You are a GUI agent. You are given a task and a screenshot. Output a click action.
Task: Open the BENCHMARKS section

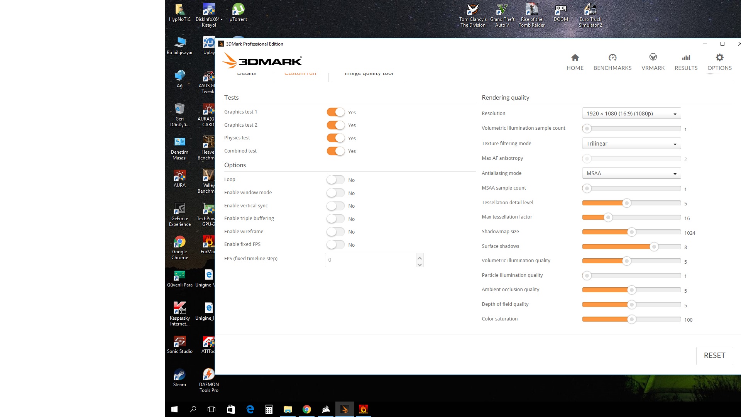coord(612,62)
